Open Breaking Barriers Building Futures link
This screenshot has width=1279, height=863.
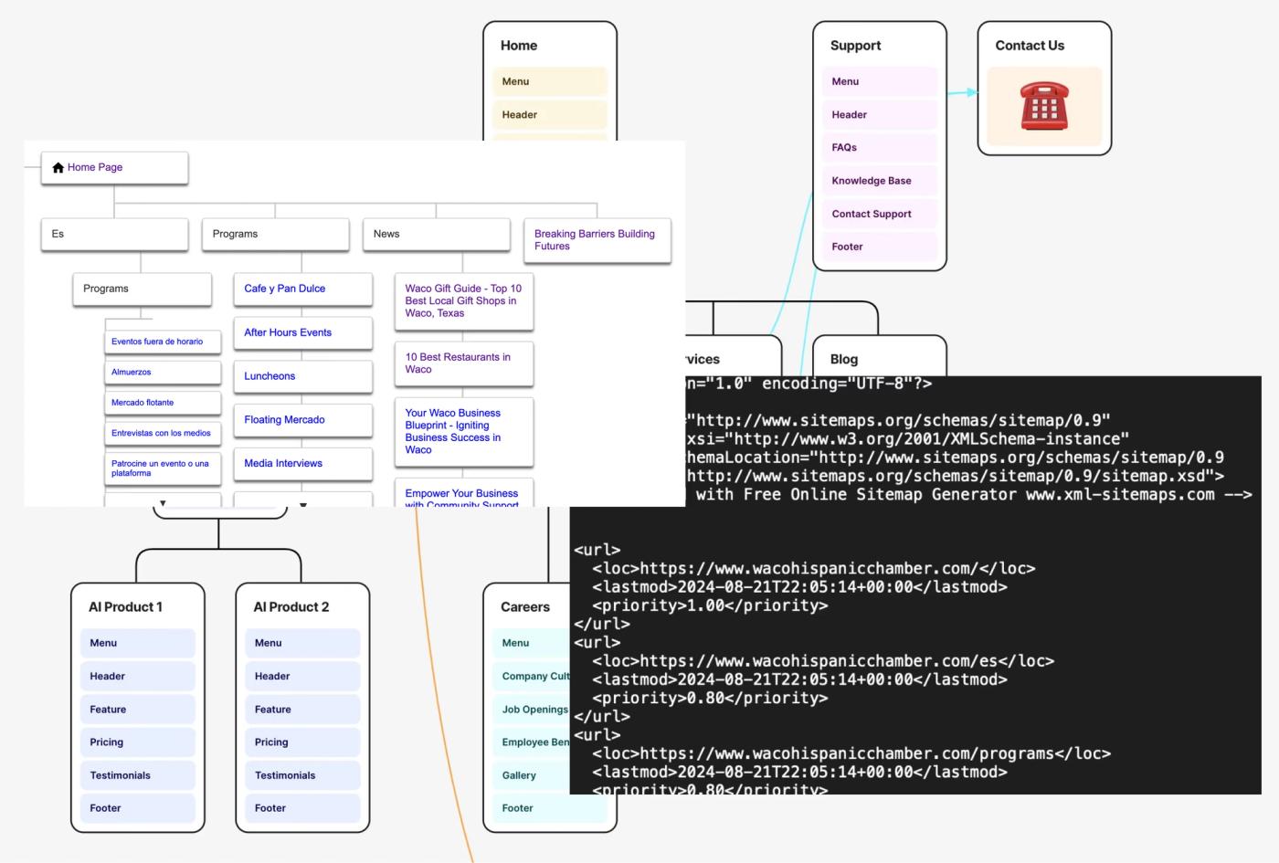click(x=597, y=240)
